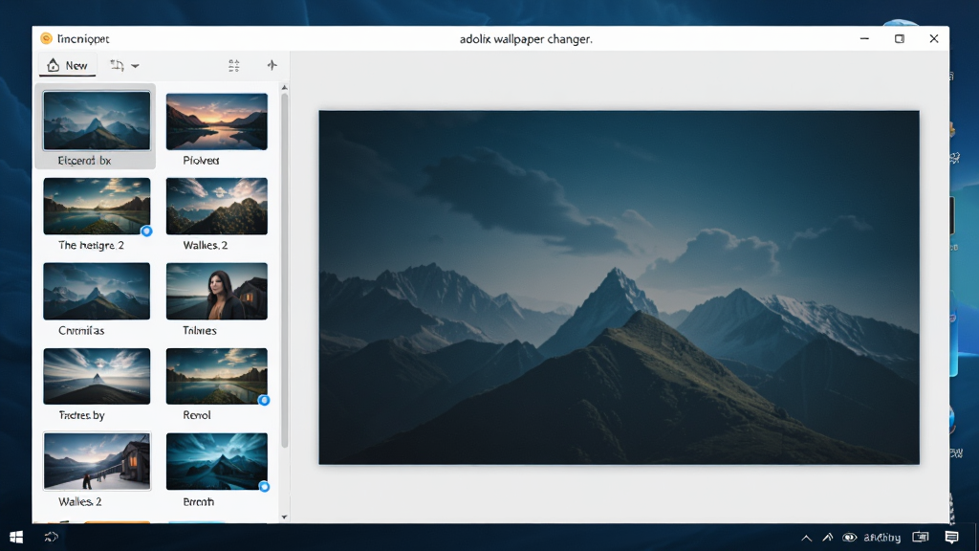Minimize the wallpaper changer window
The width and height of the screenshot is (979, 551).
pyautogui.click(x=864, y=38)
